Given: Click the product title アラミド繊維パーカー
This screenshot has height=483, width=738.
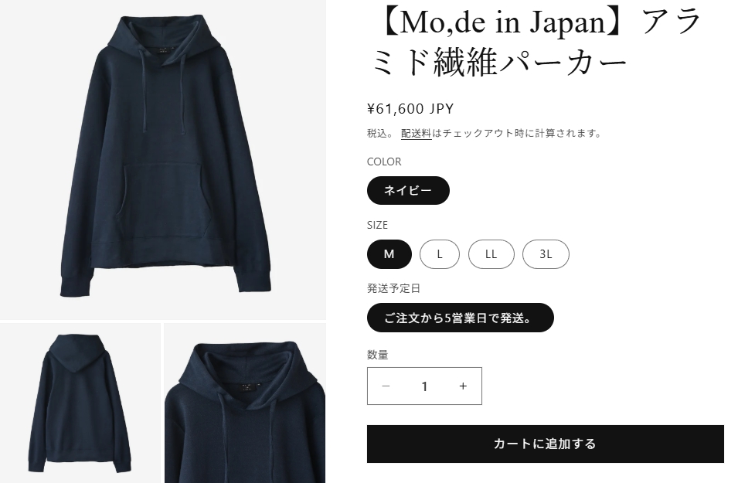Looking at the screenshot, I should click(x=536, y=42).
